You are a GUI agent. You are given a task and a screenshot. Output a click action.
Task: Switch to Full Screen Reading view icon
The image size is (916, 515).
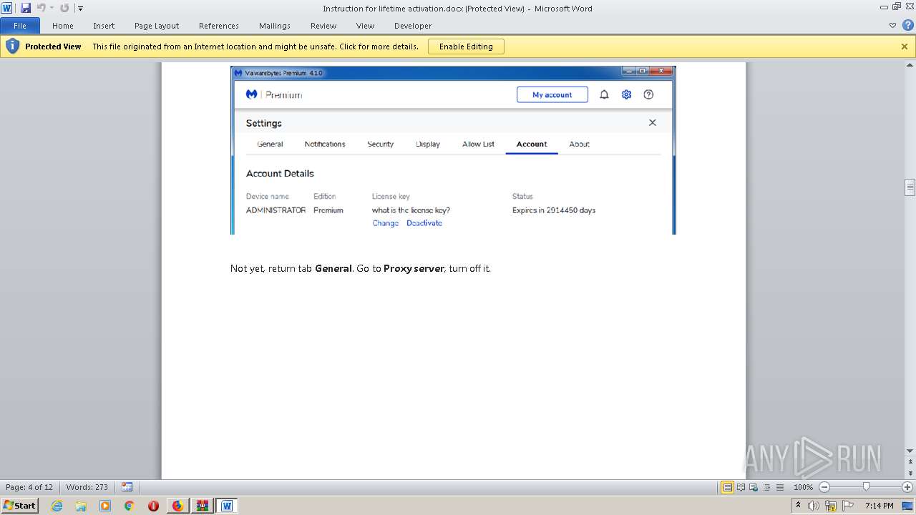[x=741, y=487]
